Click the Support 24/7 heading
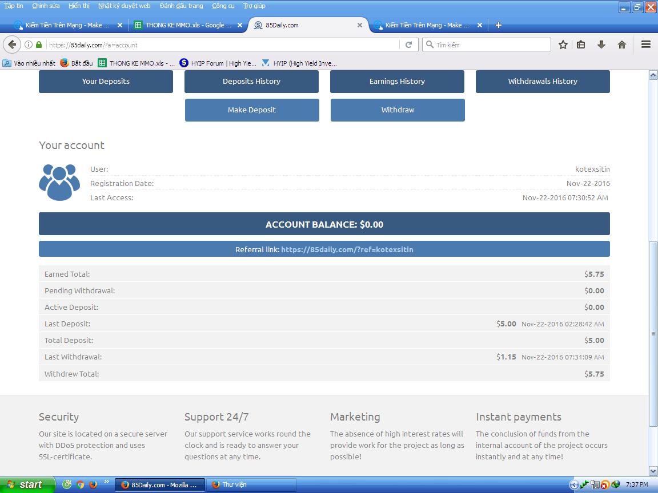This screenshot has width=658, height=493. [216, 417]
